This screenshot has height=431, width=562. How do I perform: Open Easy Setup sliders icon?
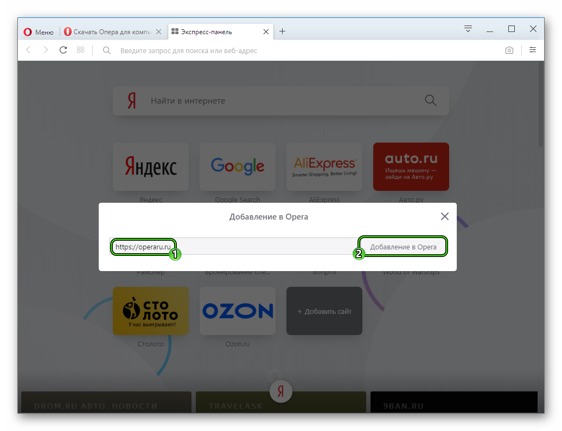(x=533, y=50)
